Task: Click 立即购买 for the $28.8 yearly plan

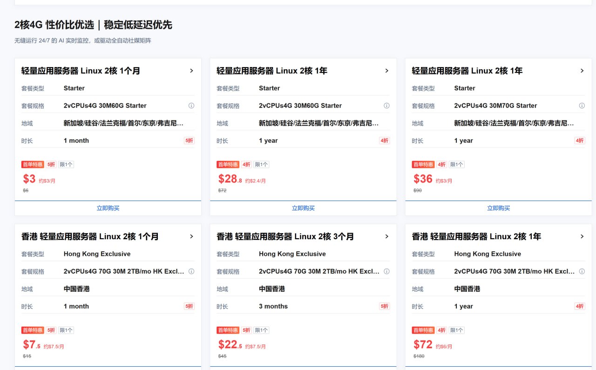Action: tap(303, 208)
